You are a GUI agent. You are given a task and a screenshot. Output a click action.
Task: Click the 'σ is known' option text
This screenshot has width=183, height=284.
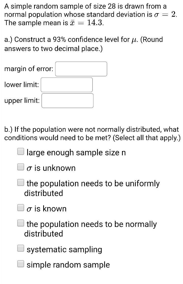pyautogui.click(x=47, y=209)
